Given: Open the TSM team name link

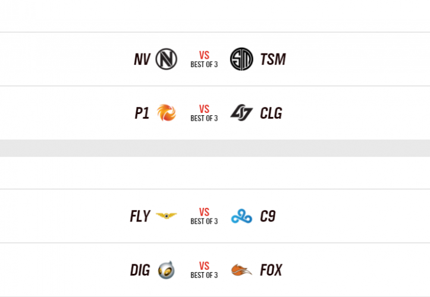Looking at the screenshot, I should [x=273, y=59].
